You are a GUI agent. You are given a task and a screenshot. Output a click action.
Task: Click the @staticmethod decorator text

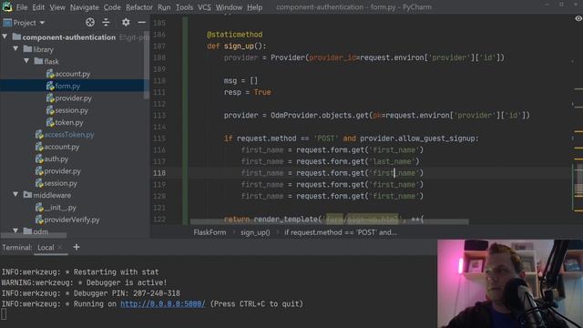click(235, 35)
